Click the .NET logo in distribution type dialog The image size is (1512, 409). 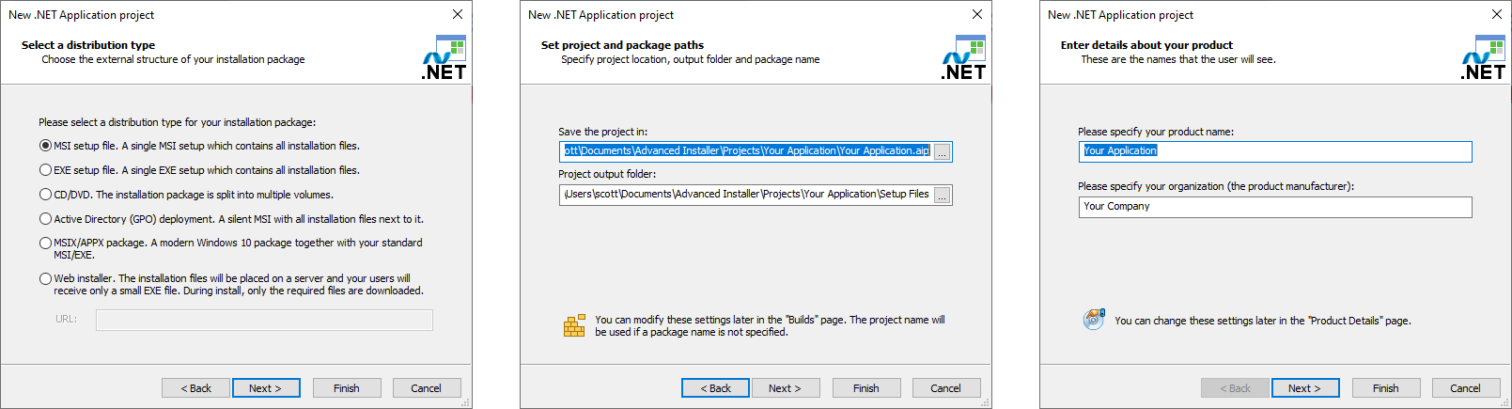[x=444, y=57]
